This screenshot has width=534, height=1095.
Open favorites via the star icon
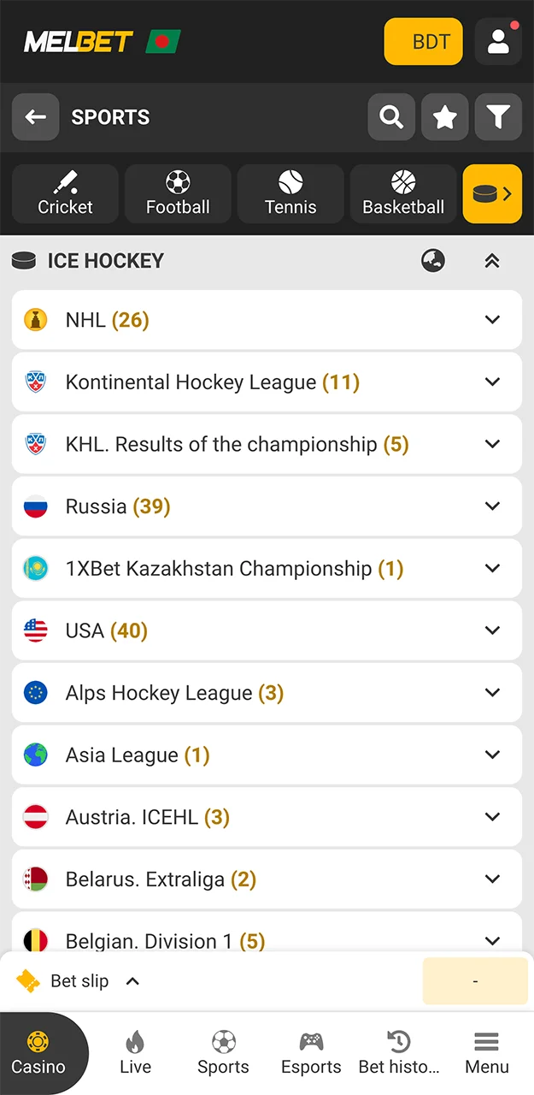point(445,117)
